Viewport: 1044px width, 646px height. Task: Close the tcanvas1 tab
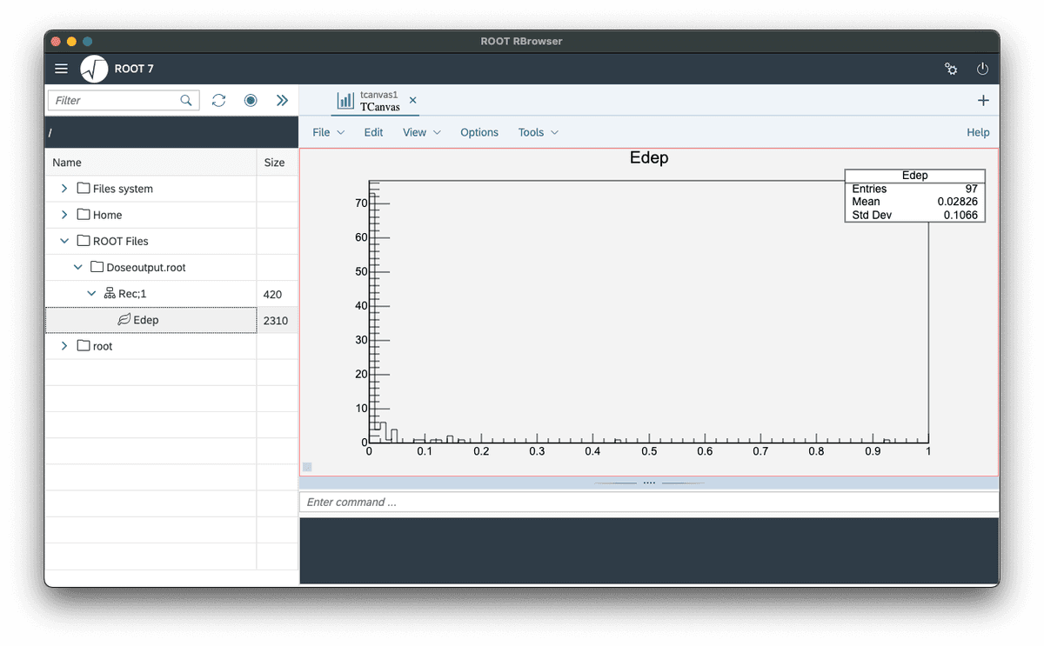pos(413,101)
